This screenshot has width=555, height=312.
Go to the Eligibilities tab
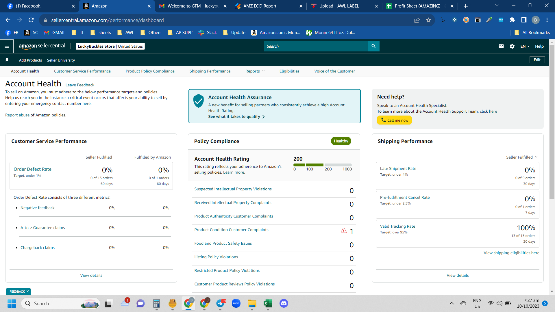(289, 71)
